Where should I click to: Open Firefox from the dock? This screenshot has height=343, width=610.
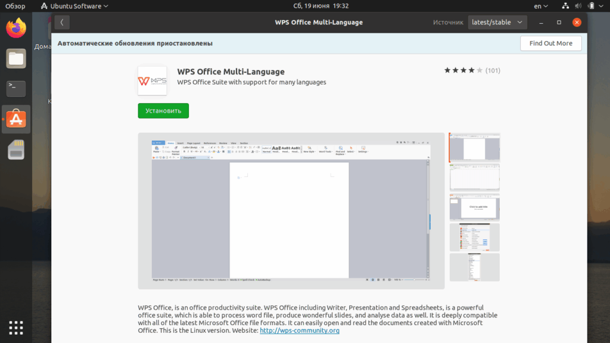pyautogui.click(x=16, y=28)
